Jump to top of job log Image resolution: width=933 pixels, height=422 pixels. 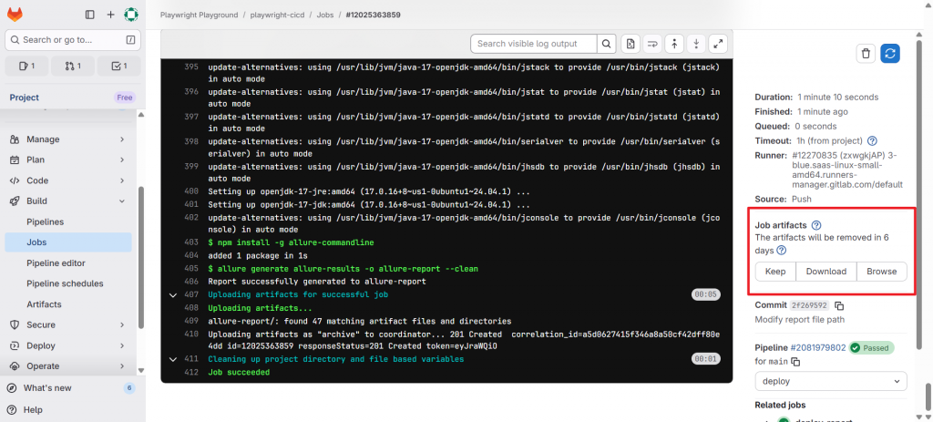[x=674, y=44]
